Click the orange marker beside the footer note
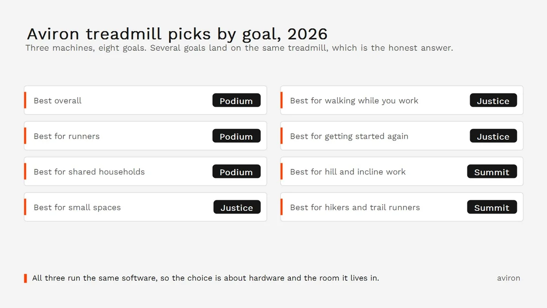 pyautogui.click(x=26, y=278)
